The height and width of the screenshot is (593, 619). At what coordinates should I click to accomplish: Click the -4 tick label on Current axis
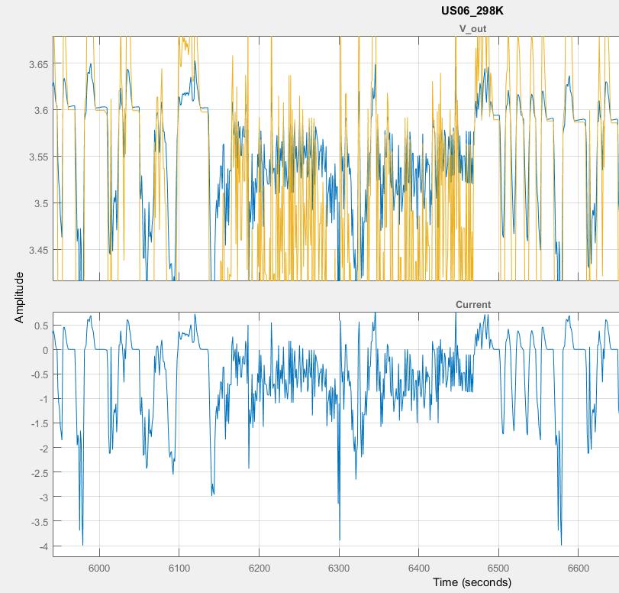pos(44,546)
